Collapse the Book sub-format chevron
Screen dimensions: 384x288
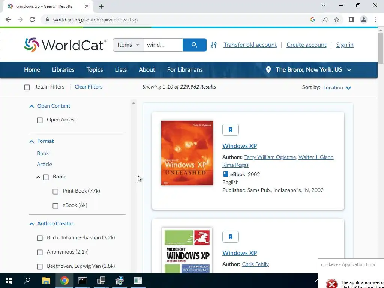coord(38,177)
